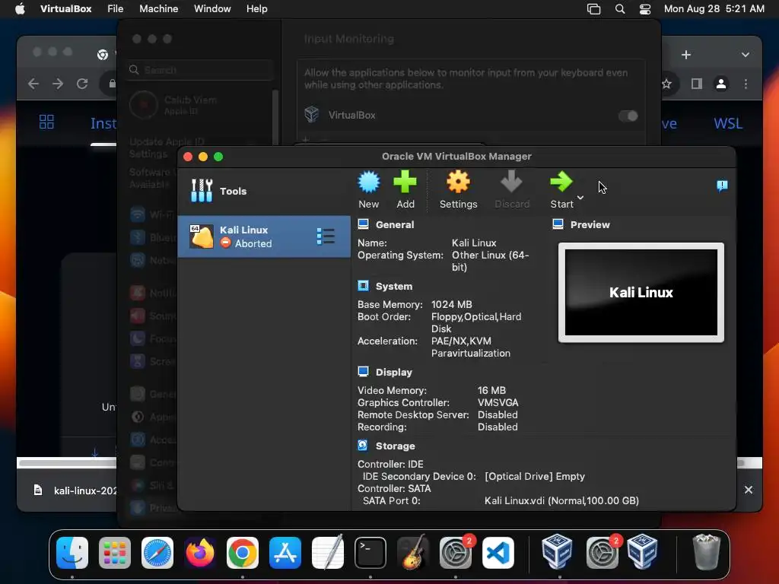Image resolution: width=779 pixels, height=584 pixels.
Task: Open Launchpad from the Dock
Action: (x=115, y=553)
